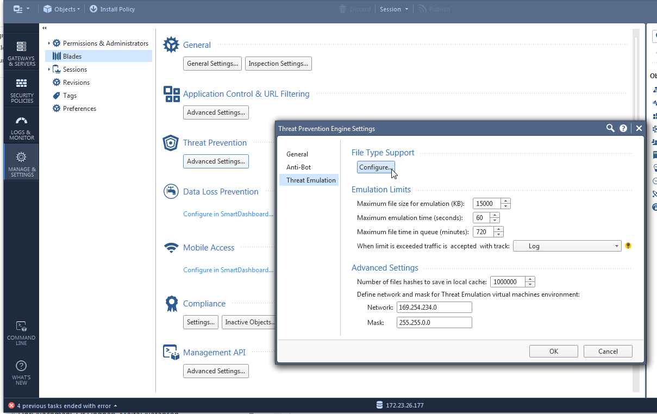
Task: Click the Network address input field
Action: [435, 308]
